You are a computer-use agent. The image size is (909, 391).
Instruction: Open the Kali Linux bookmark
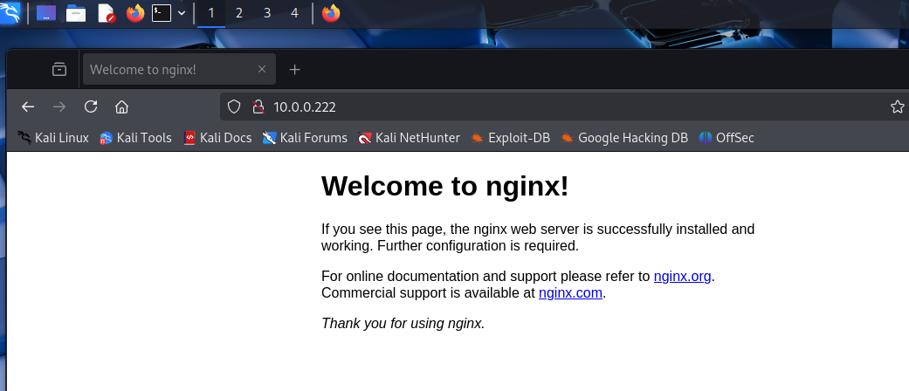[53, 138]
